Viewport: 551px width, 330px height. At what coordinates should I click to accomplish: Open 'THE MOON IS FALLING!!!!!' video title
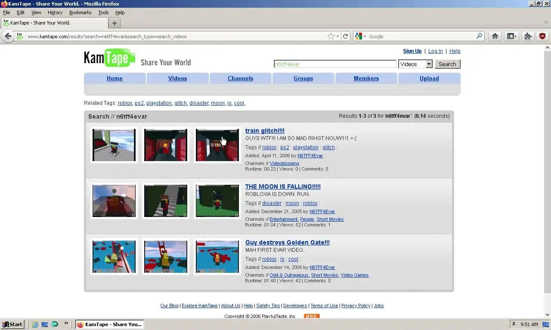pos(283,186)
